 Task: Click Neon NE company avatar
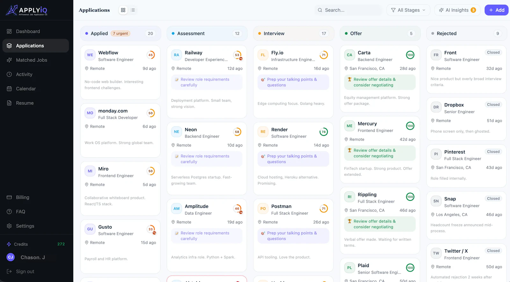point(177,132)
